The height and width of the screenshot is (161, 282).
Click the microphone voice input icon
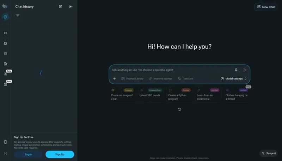coord(236,70)
